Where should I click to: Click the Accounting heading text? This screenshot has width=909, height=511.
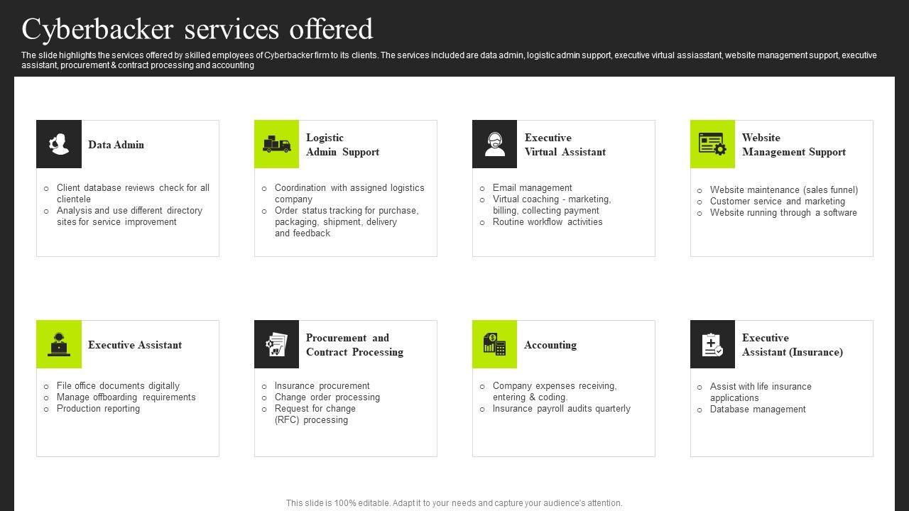click(x=550, y=345)
